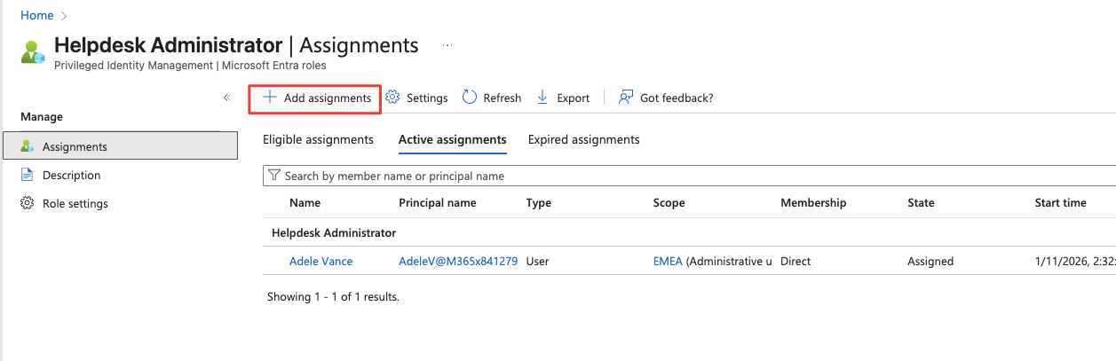Select the Active assignments tab
This screenshot has width=1116, height=361.
point(452,139)
